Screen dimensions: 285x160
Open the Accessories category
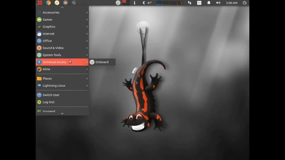point(62,12)
